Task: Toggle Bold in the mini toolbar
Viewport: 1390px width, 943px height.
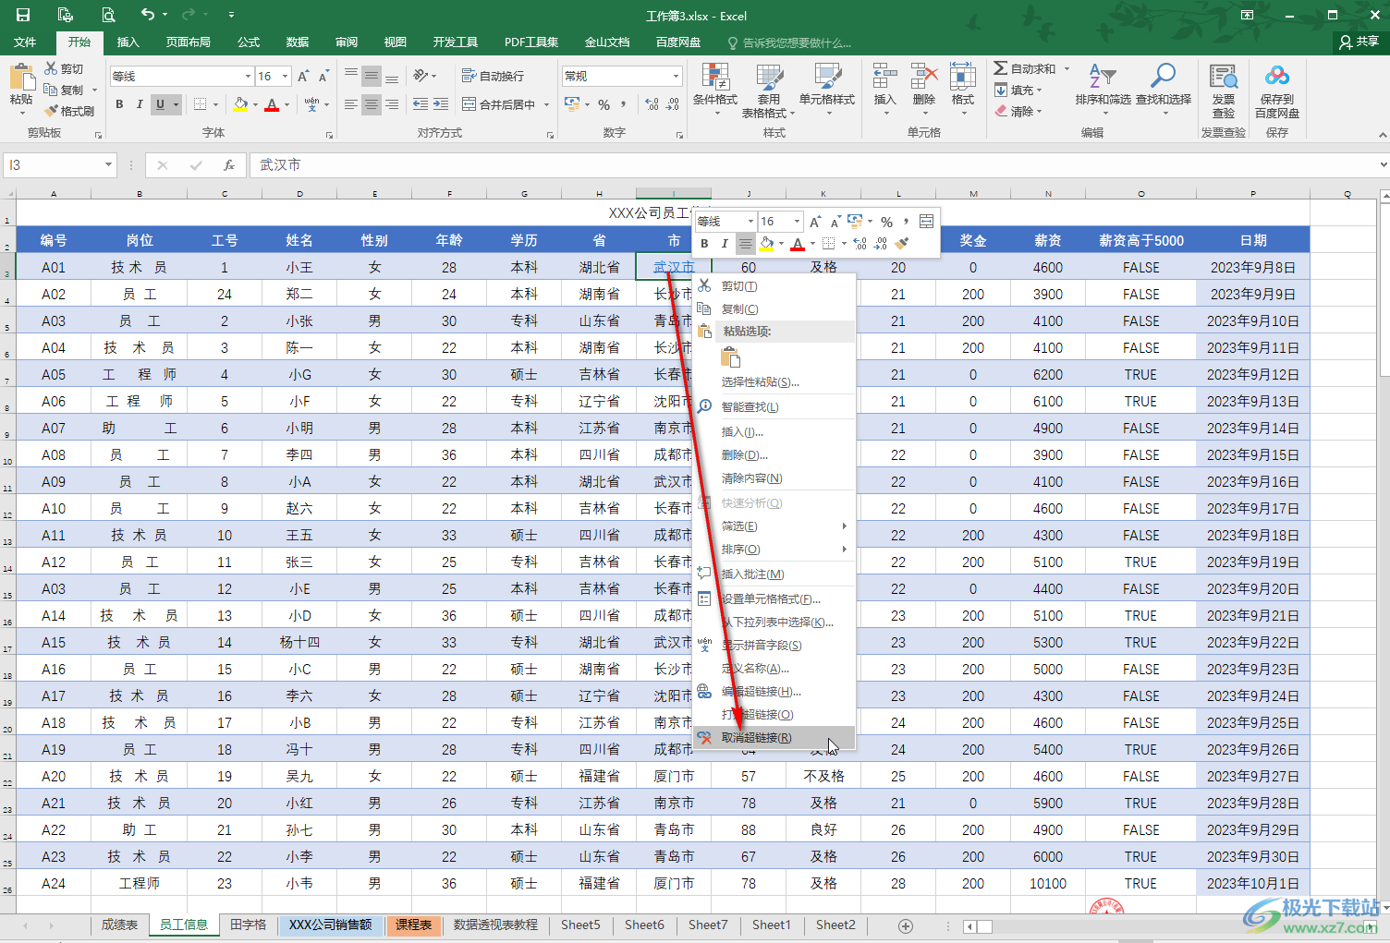Action: (x=704, y=244)
